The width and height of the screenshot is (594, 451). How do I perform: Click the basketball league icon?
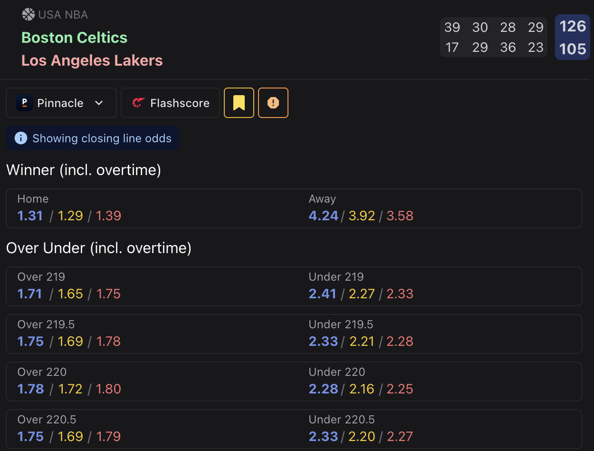[29, 15]
